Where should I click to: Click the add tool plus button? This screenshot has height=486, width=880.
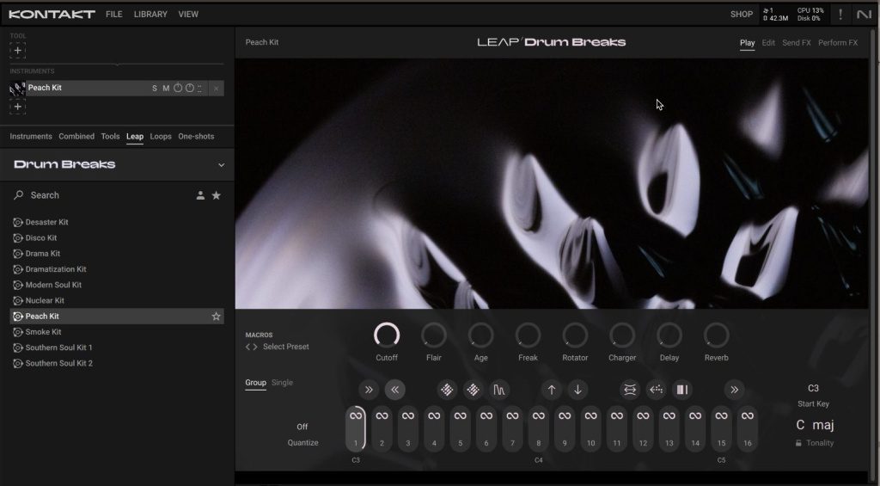[x=18, y=51]
